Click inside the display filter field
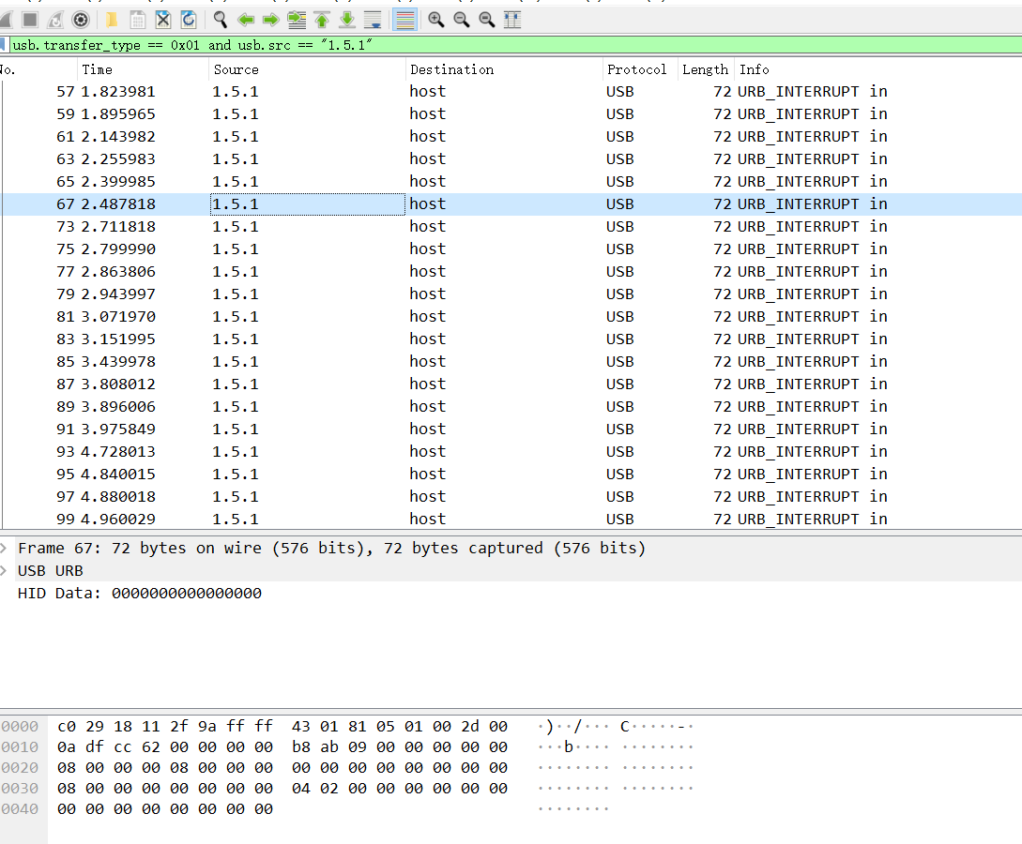Image resolution: width=1022 pixels, height=844 pixels. (563, 45)
